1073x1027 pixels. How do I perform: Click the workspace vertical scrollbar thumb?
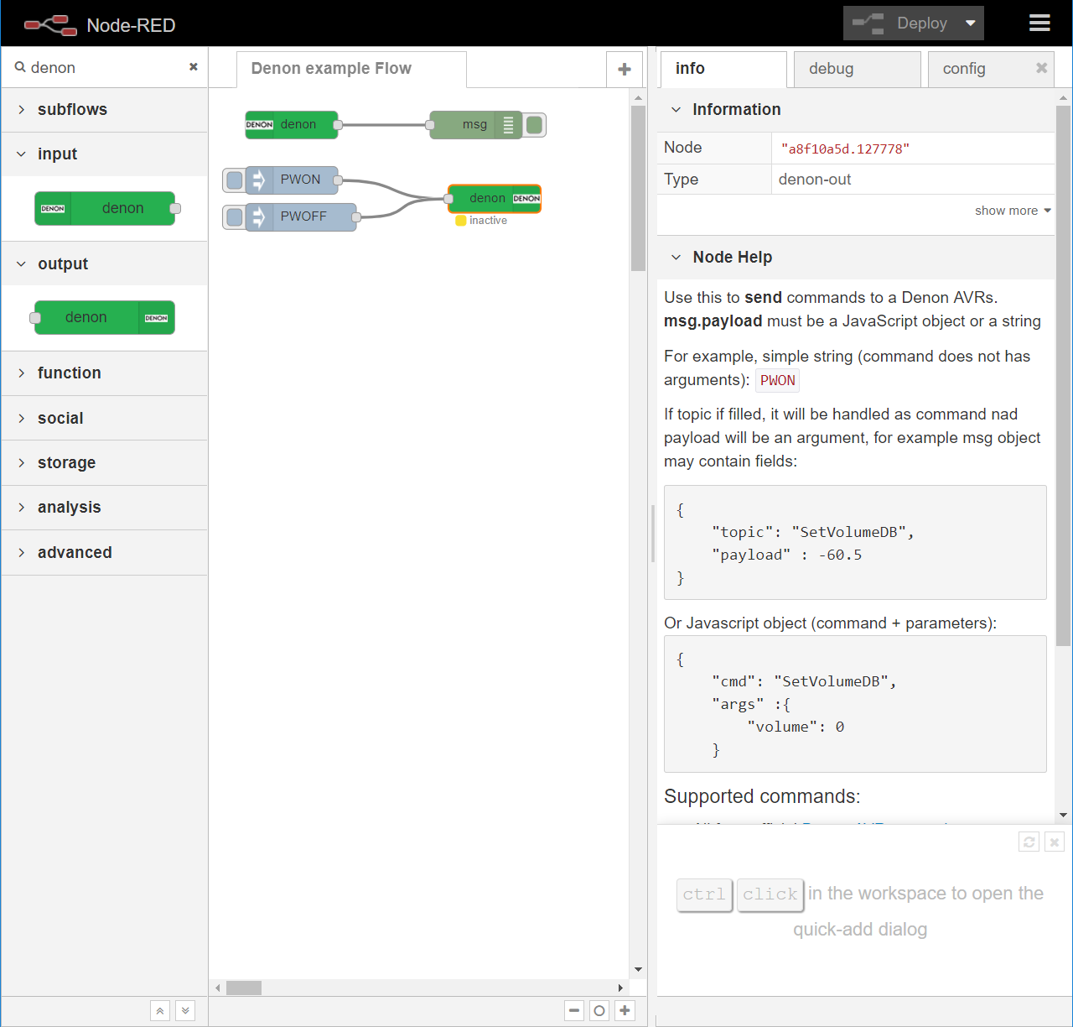[638, 188]
